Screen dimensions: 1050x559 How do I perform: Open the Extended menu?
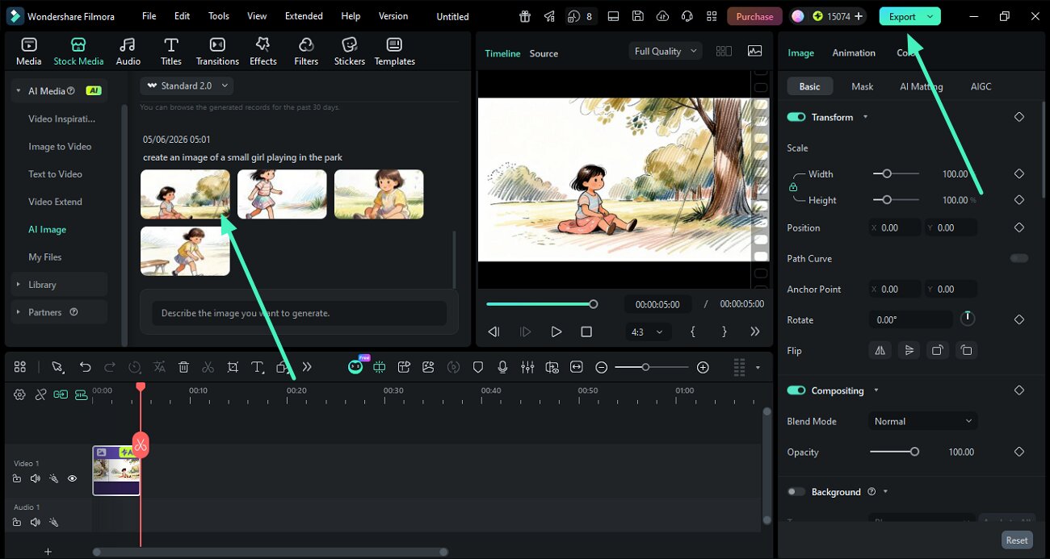click(304, 16)
